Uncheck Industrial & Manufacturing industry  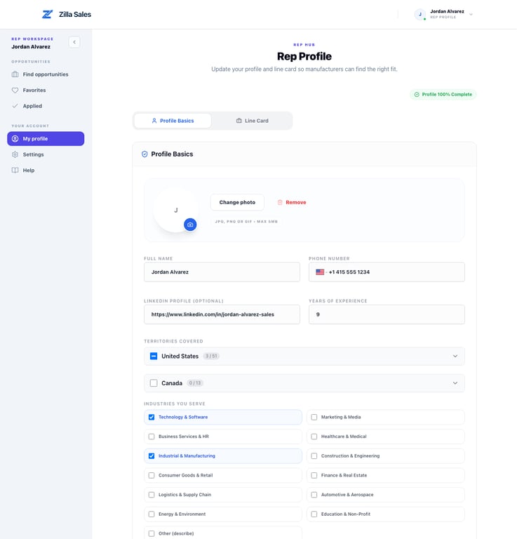click(152, 455)
